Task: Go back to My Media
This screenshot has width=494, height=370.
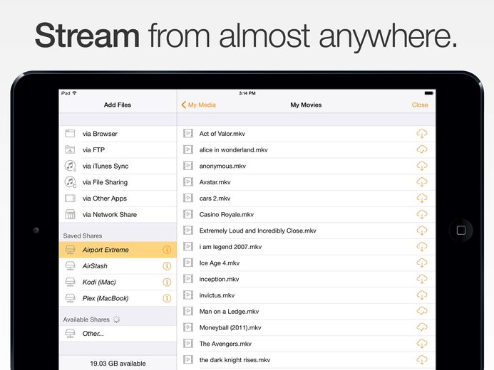Action: pos(198,105)
